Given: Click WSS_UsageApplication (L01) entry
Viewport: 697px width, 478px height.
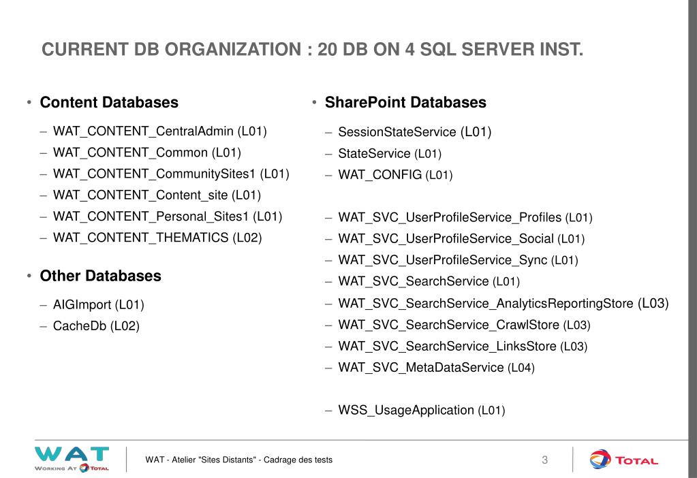Looking at the screenshot, I should 422,411.
